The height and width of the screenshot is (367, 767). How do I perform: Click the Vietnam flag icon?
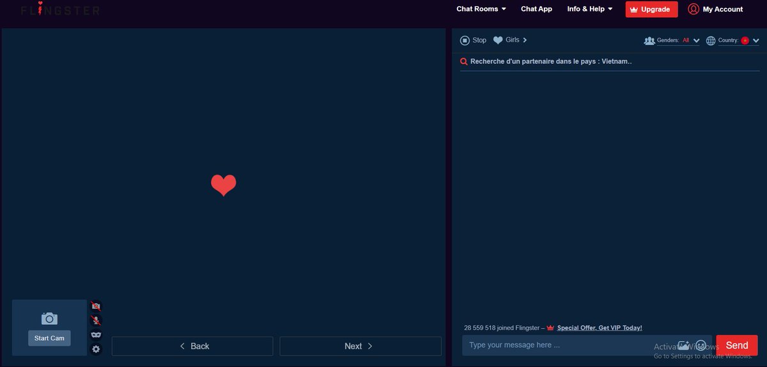(x=745, y=40)
